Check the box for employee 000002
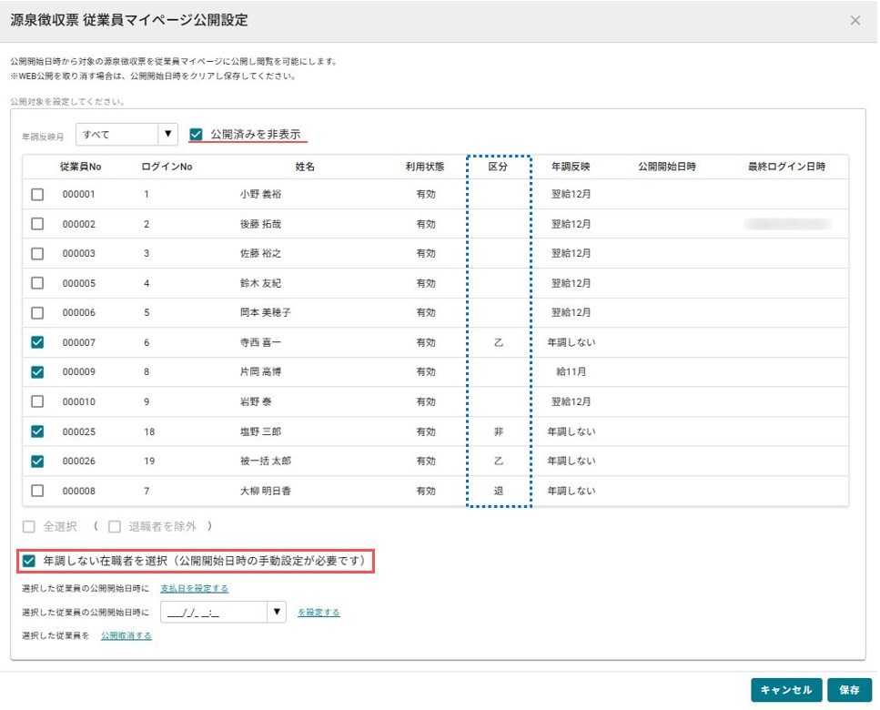 click(37, 224)
